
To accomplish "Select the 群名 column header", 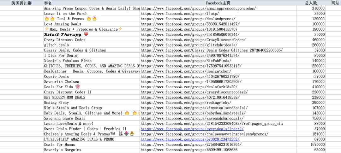I will click(x=91, y=3).
